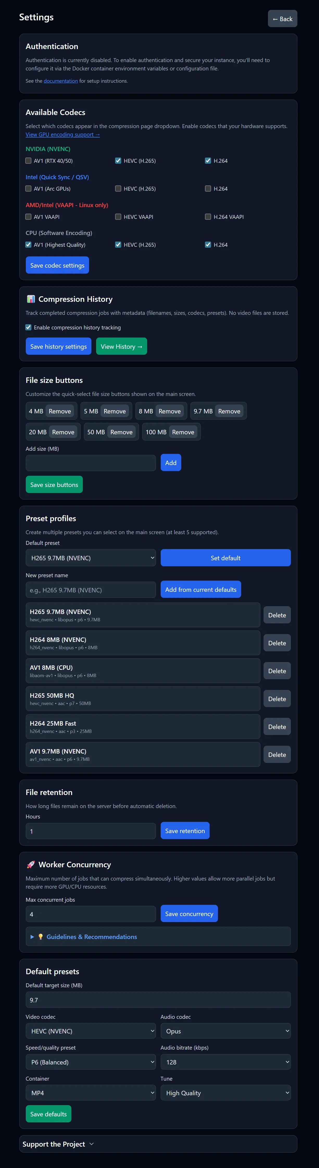319x1168 pixels.
Task: Open the Audio bitrate dropdown
Action: click(x=225, y=1062)
